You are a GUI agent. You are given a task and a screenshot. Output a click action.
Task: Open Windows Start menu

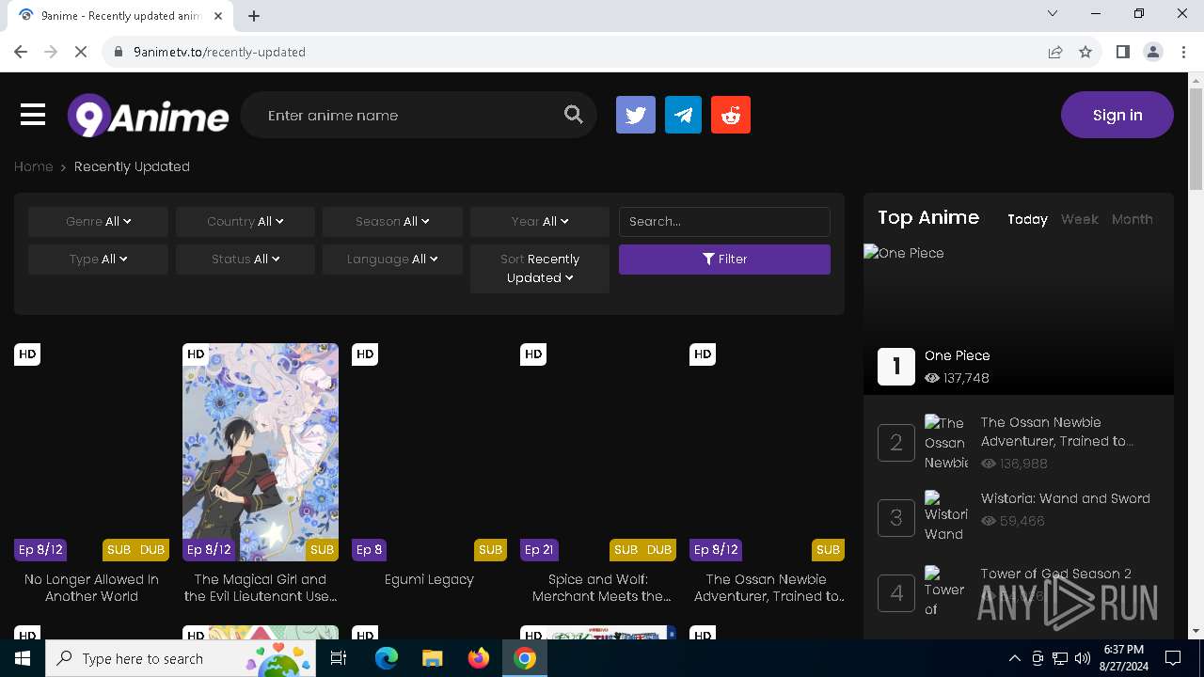[23, 658]
